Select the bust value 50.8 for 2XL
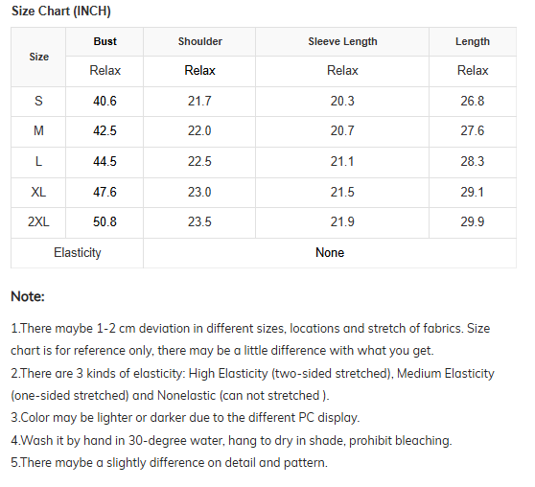Image resolution: width=535 pixels, height=487 pixels. pos(105,221)
